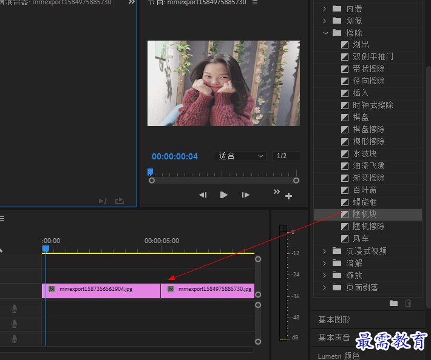Click the 水波块 transition icon

click(345, 154)
